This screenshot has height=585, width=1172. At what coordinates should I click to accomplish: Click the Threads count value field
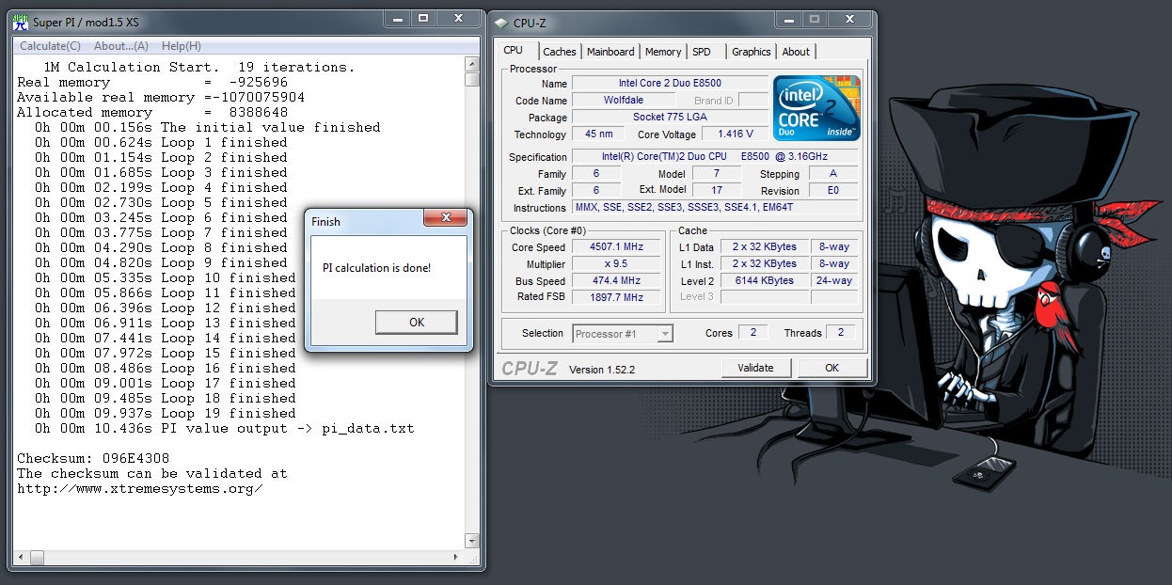840,333
